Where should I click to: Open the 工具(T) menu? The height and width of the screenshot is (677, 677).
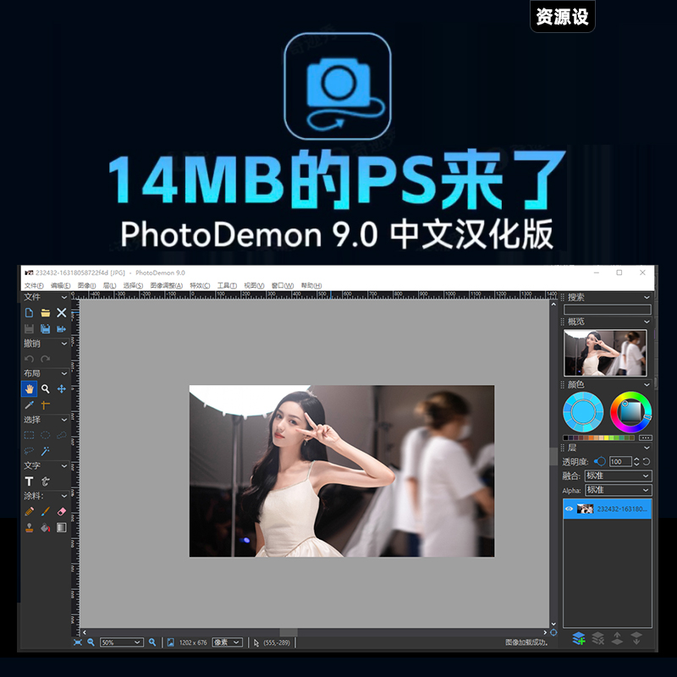tap(227, 285)
